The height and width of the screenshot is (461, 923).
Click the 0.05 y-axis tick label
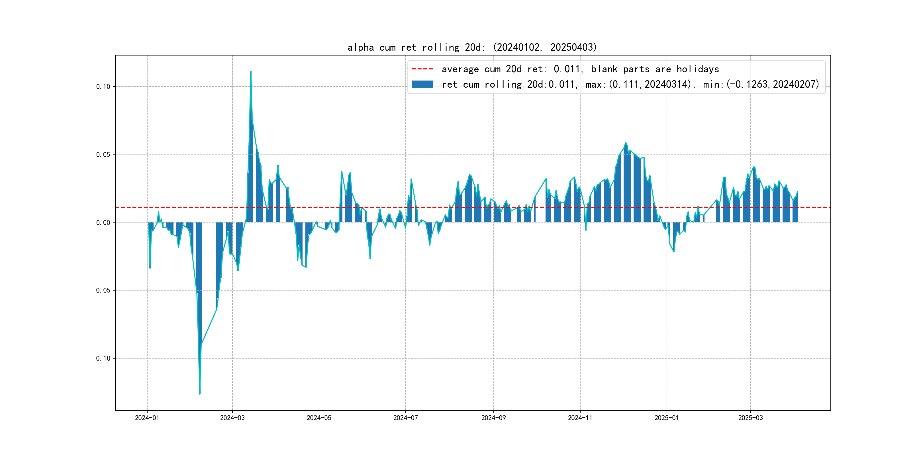(103, 155)
